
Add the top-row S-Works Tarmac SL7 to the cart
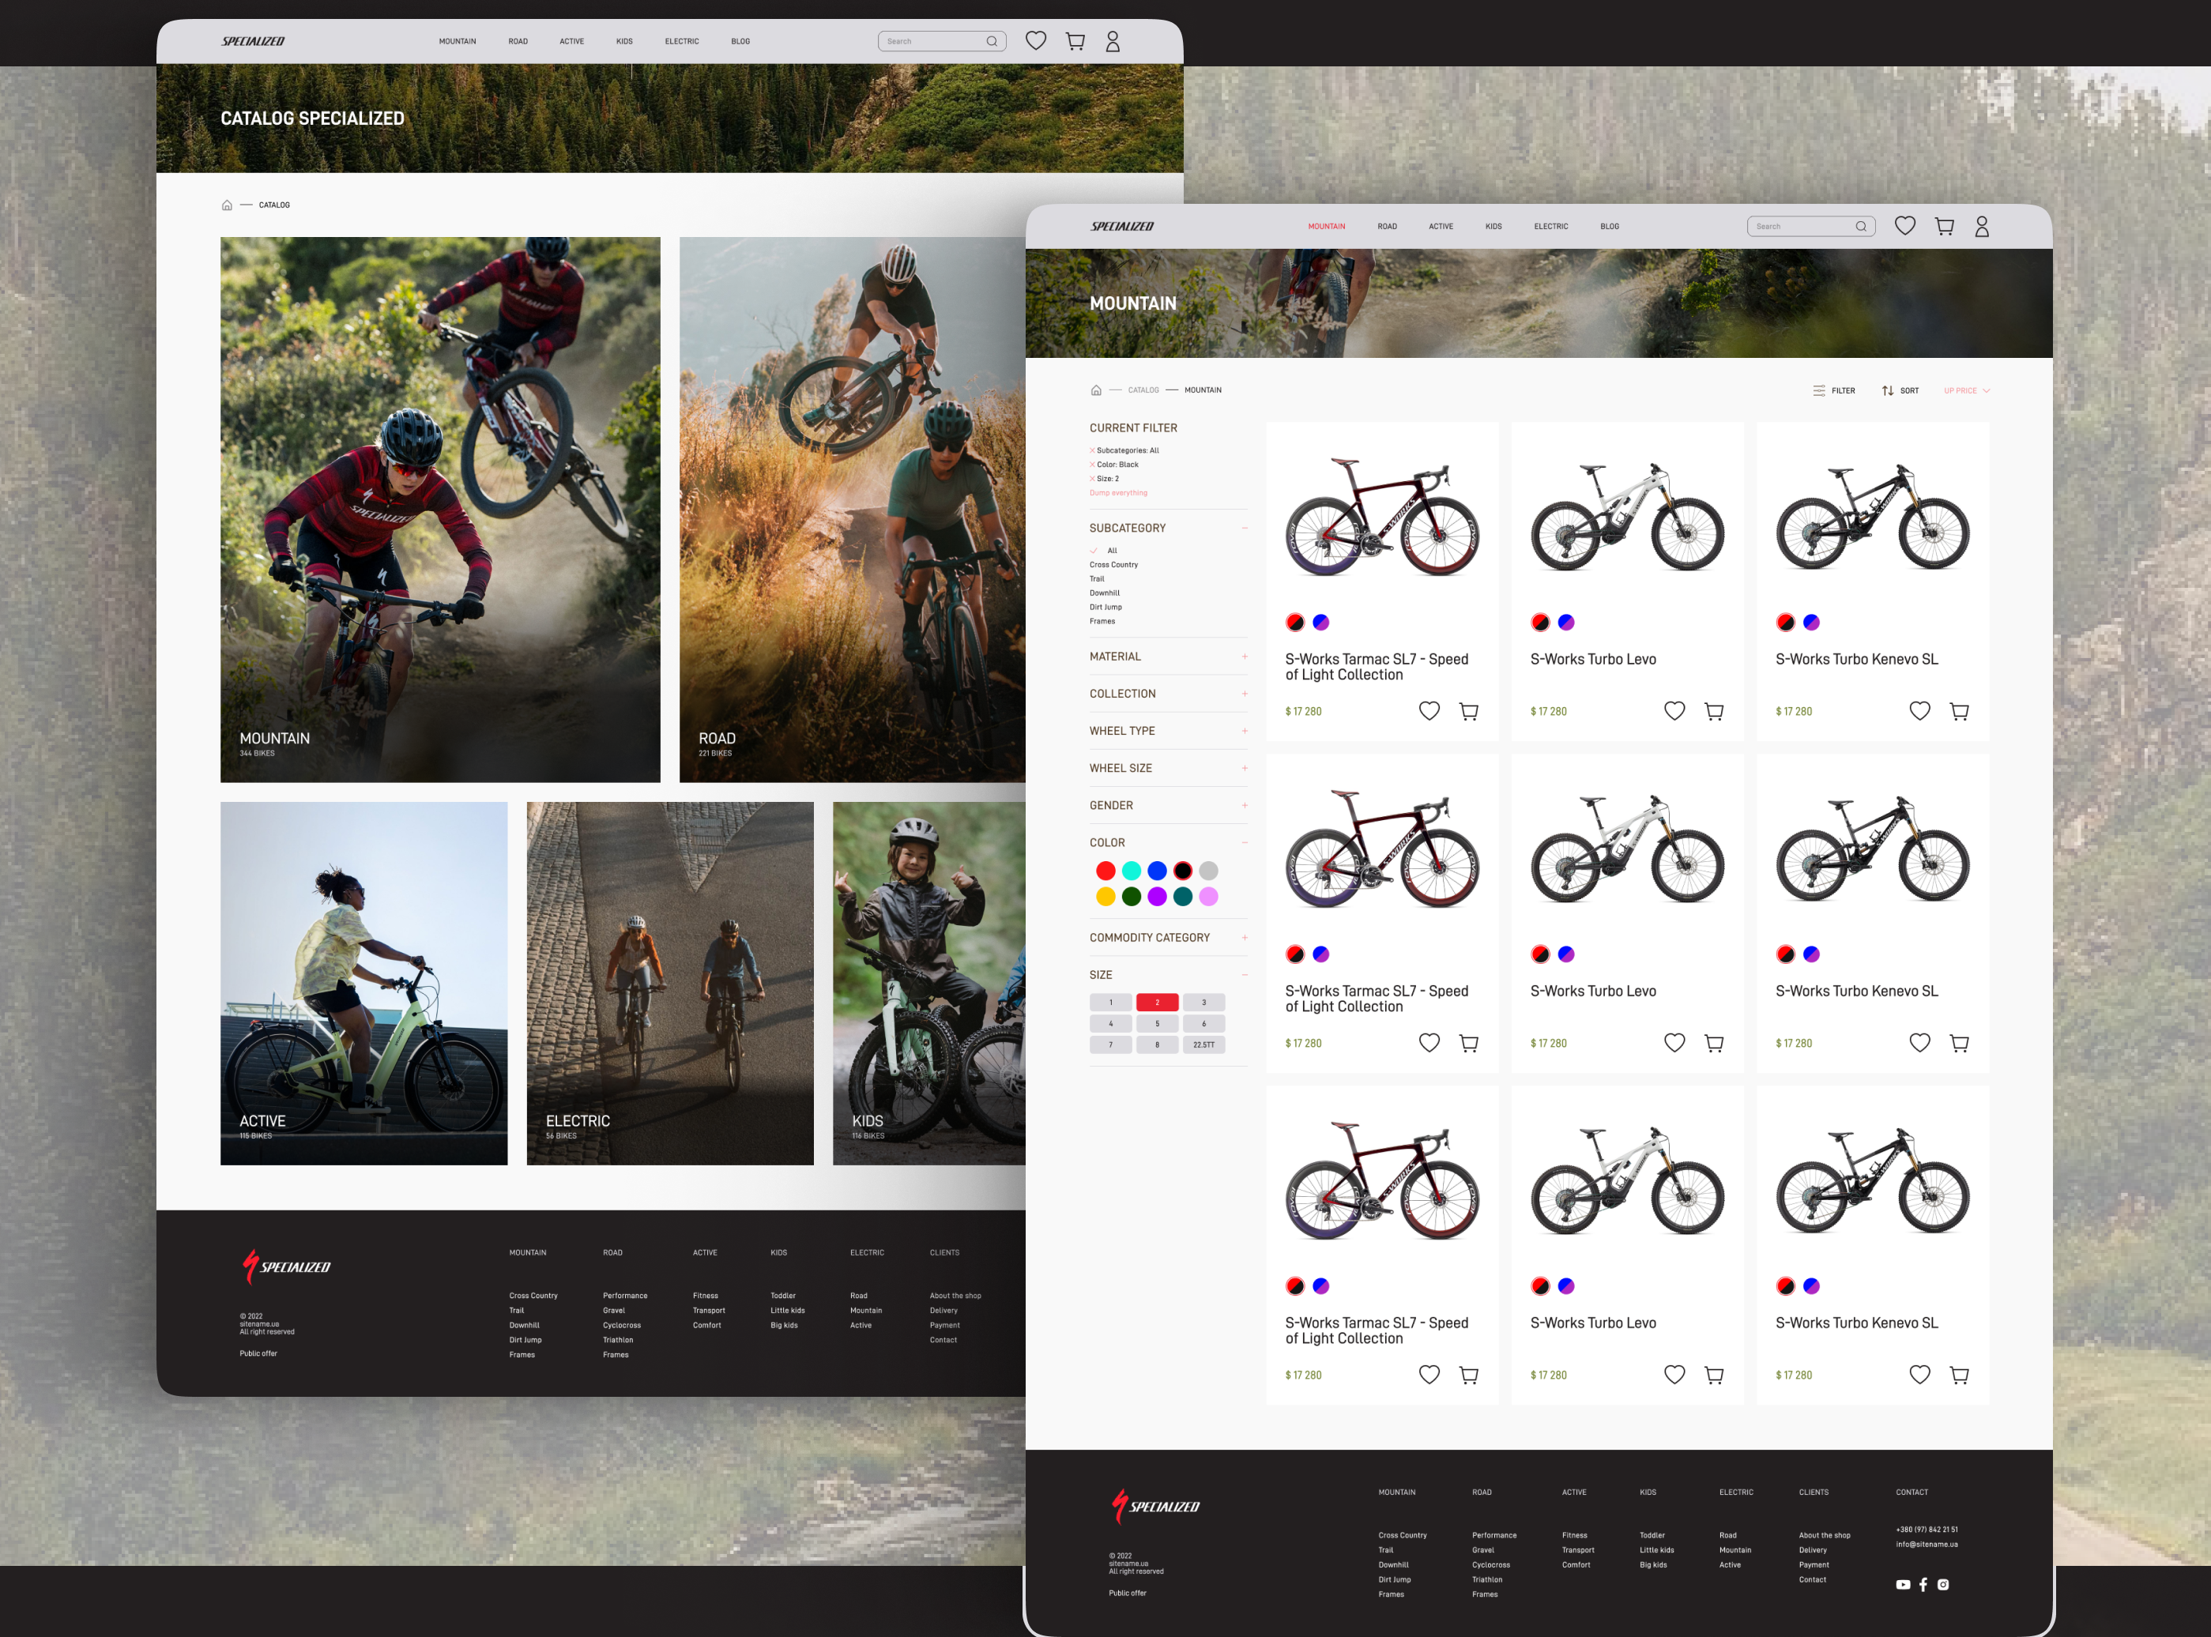tap(1469, 712)
